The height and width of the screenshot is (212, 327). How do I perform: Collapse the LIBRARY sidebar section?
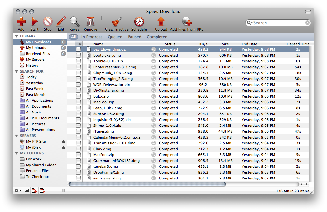[16, 36]
